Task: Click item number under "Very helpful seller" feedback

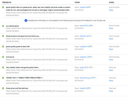Action: click(x=13, y=73)
